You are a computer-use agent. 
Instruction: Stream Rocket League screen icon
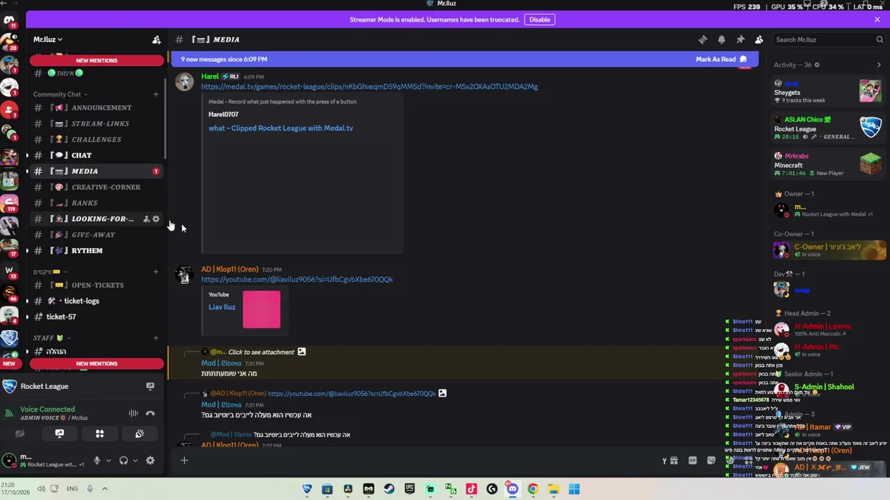(150, 386)
